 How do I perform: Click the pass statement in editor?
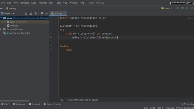point(69,49)
